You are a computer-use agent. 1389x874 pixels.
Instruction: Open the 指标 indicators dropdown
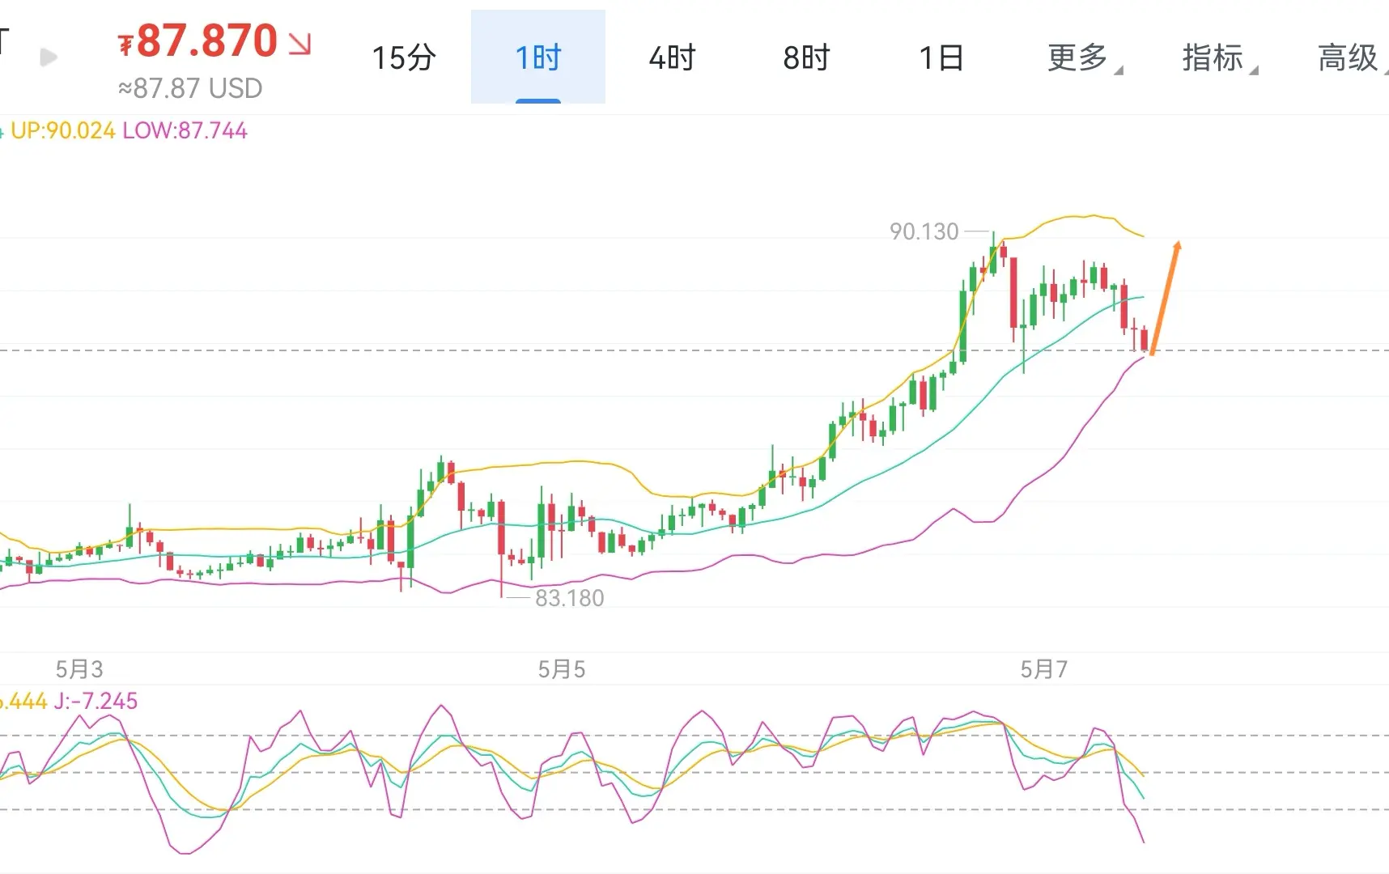pos(1220,57)
